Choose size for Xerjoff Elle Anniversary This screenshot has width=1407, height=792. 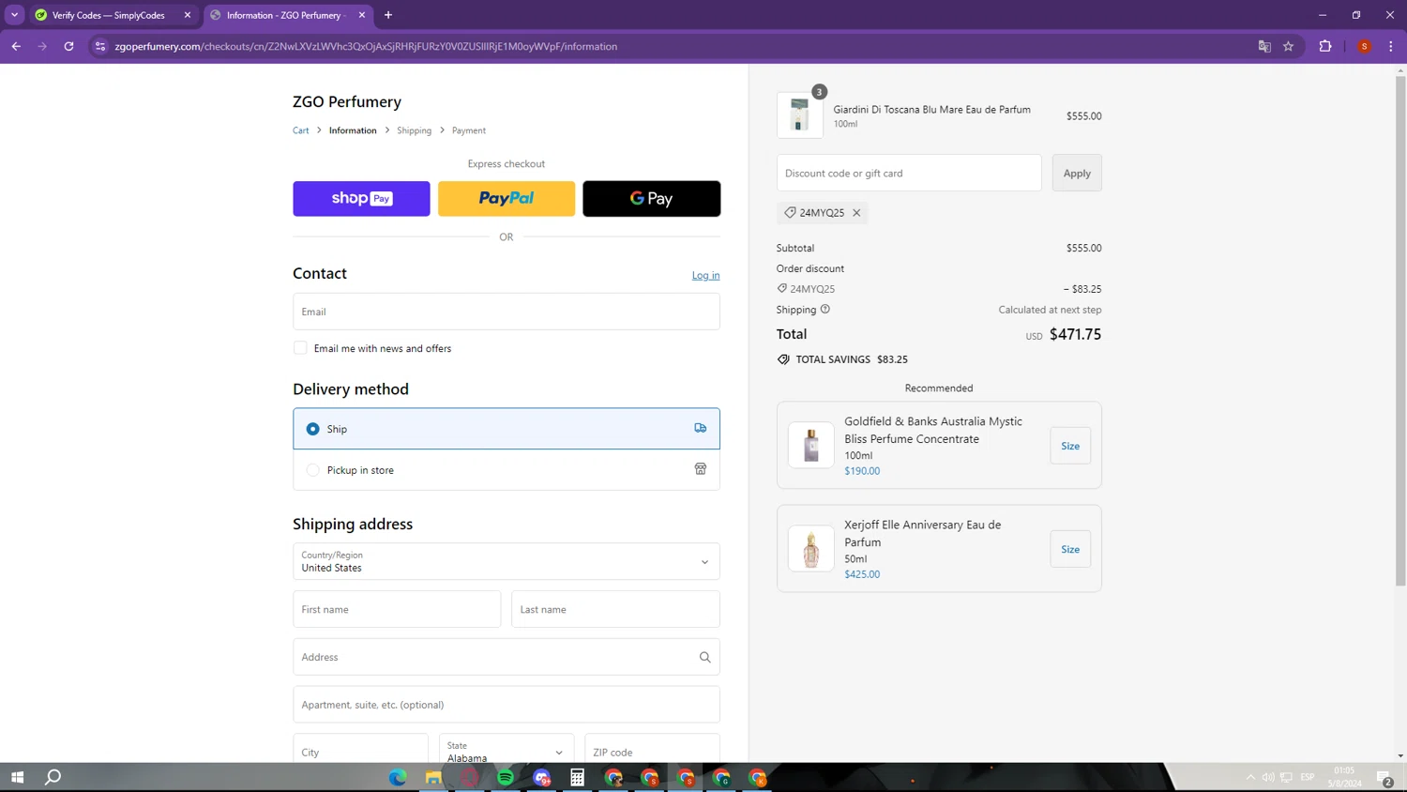point(1070,549)
